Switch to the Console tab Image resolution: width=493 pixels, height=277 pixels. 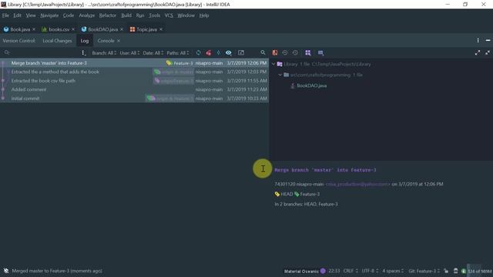click(x=106, y=41)
